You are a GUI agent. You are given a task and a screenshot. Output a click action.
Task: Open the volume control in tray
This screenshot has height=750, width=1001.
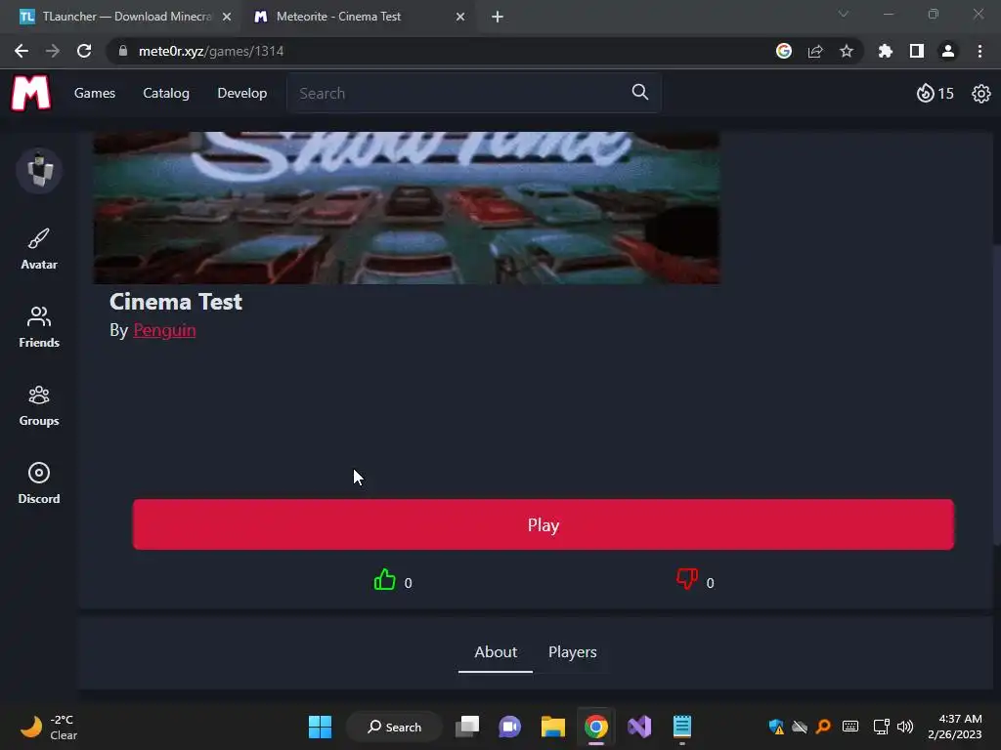pos(904,727)
